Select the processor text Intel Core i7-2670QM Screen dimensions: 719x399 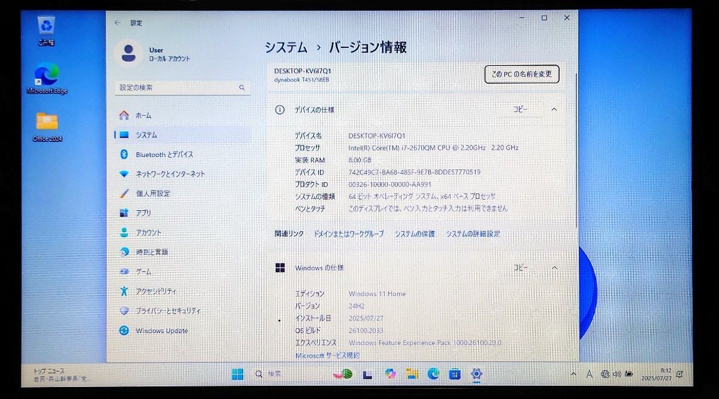pos(434,147)
